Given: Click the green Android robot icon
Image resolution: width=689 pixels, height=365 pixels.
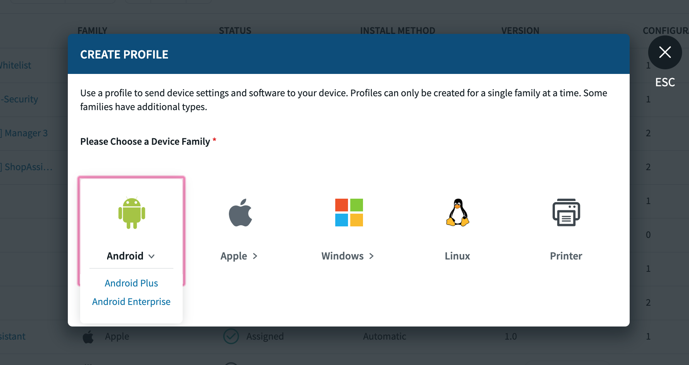Looking at the screenshot, I should pos(131,213).
